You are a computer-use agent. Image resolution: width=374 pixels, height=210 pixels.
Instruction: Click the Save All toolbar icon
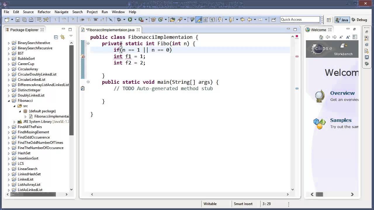(24, 20)
